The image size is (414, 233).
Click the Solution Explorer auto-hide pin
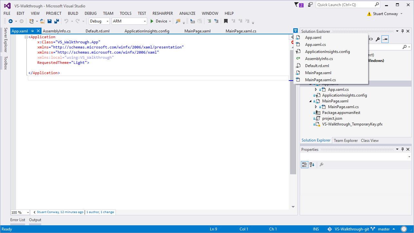(x=402, y=31)
